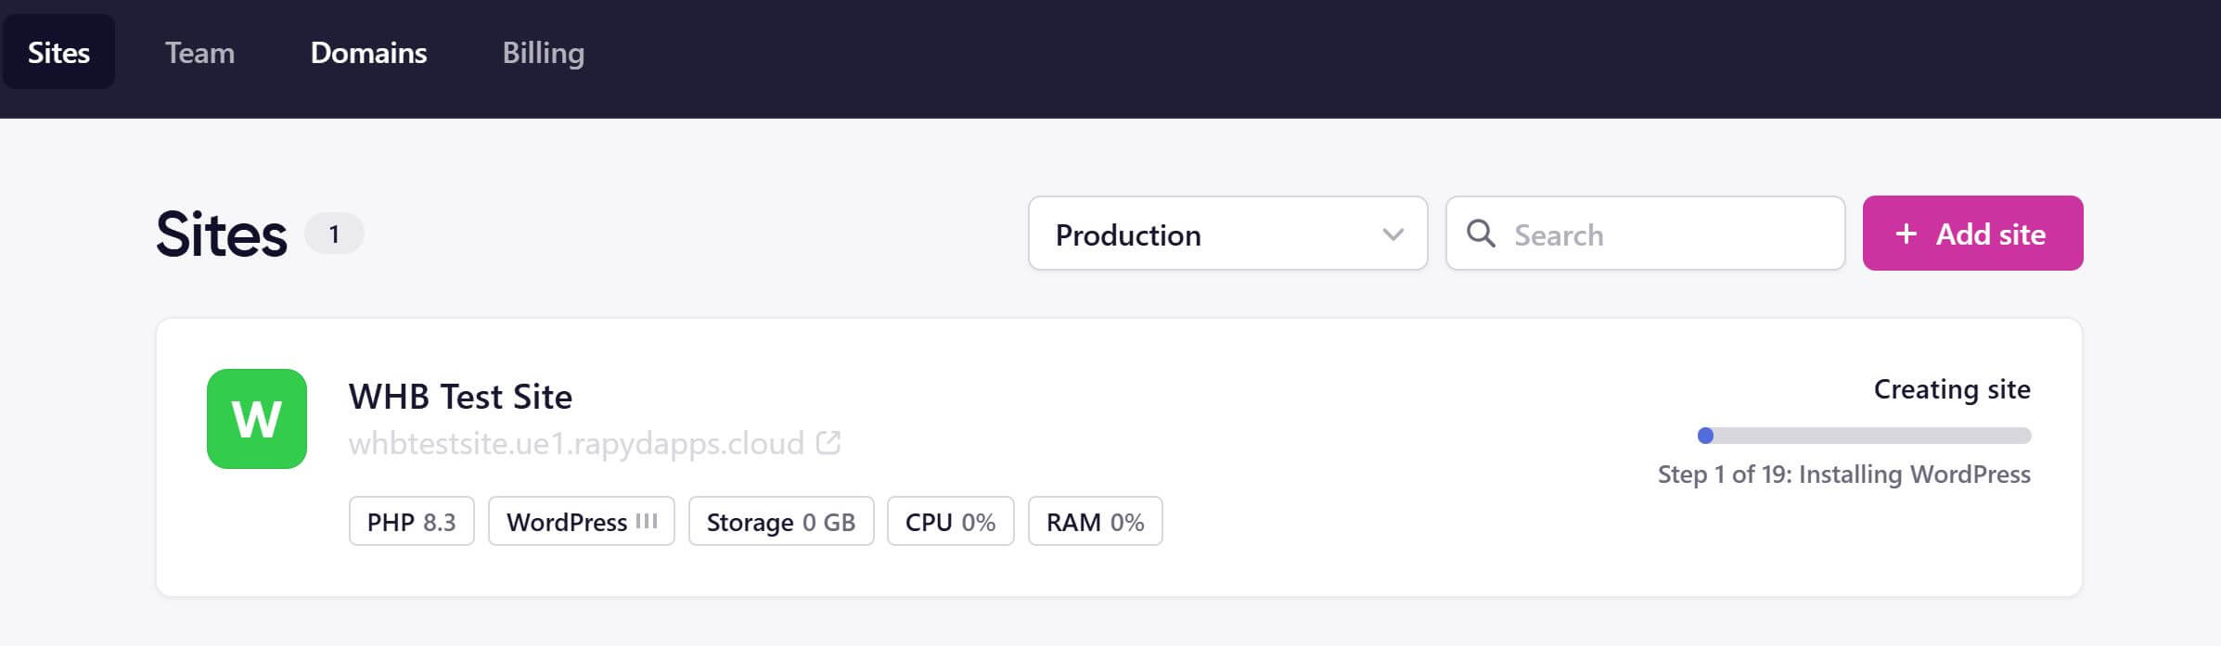Screen dimensions: 2221x646
Task: Click the magnifying glass search icon
Action: 1481,234
